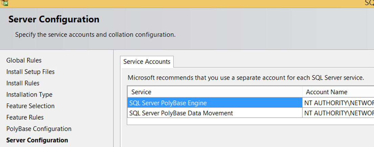This screenshot has height=147, width=374.
Task: Click the empty area below services grid
Action: pos(251,121)
